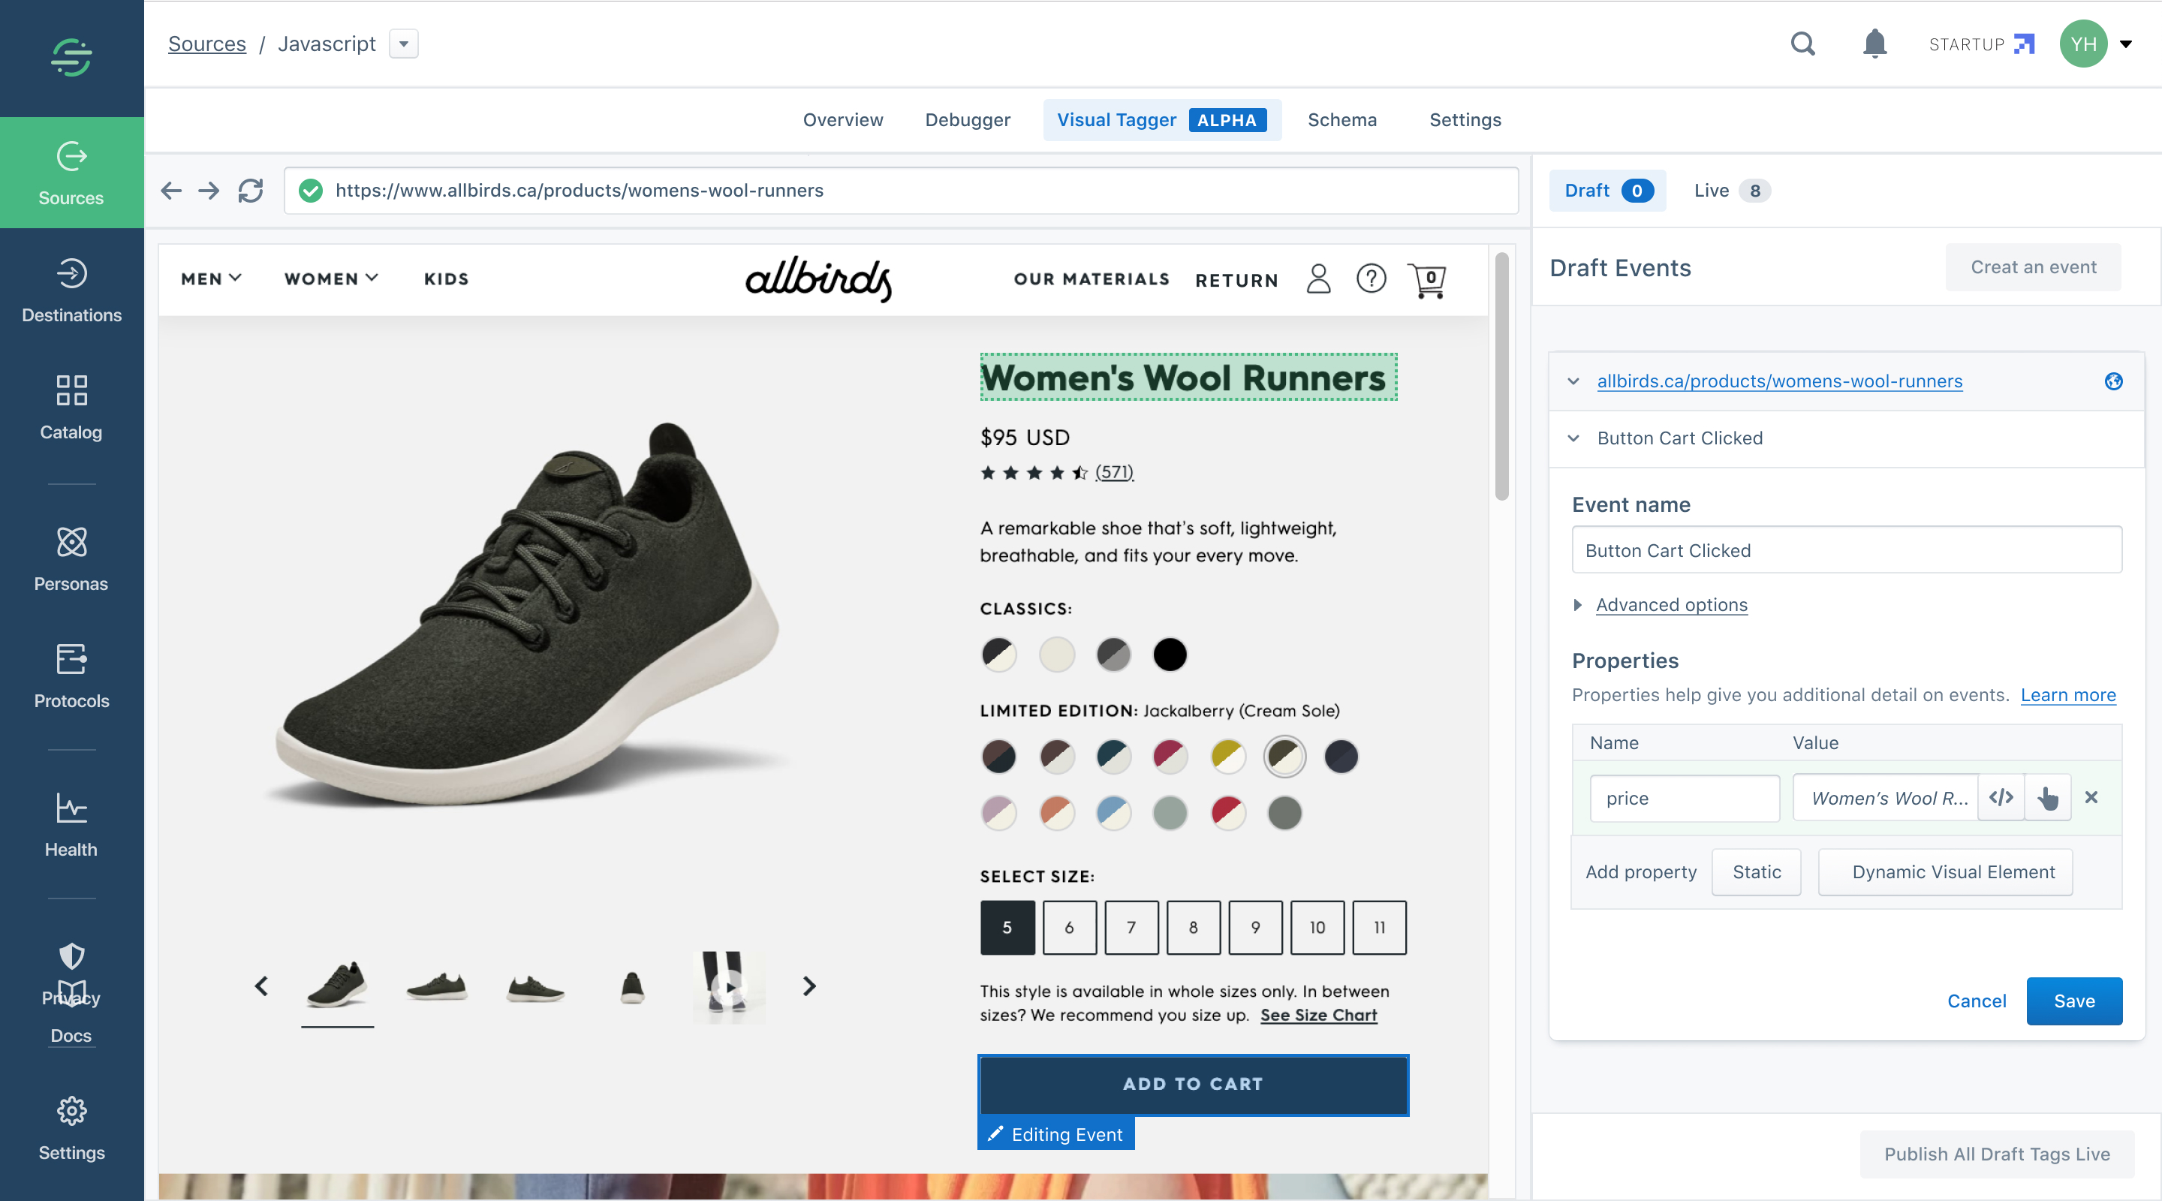Image resolution: width=2162 pixels, height=1201 pixels.
Task: Click the Allbirds help question icon
Action: point(1372,278)
